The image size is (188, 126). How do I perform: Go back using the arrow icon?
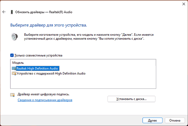(4, 12)
